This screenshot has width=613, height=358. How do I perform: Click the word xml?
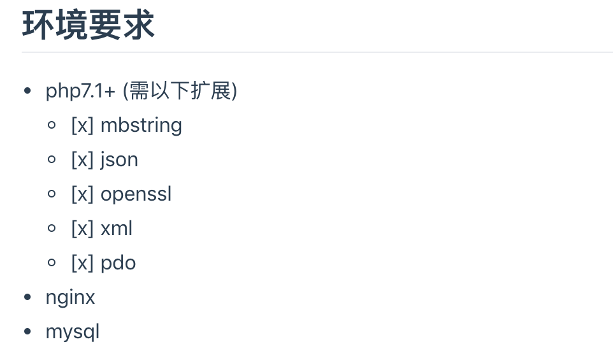pyautogui.click(x=117, y=229)
